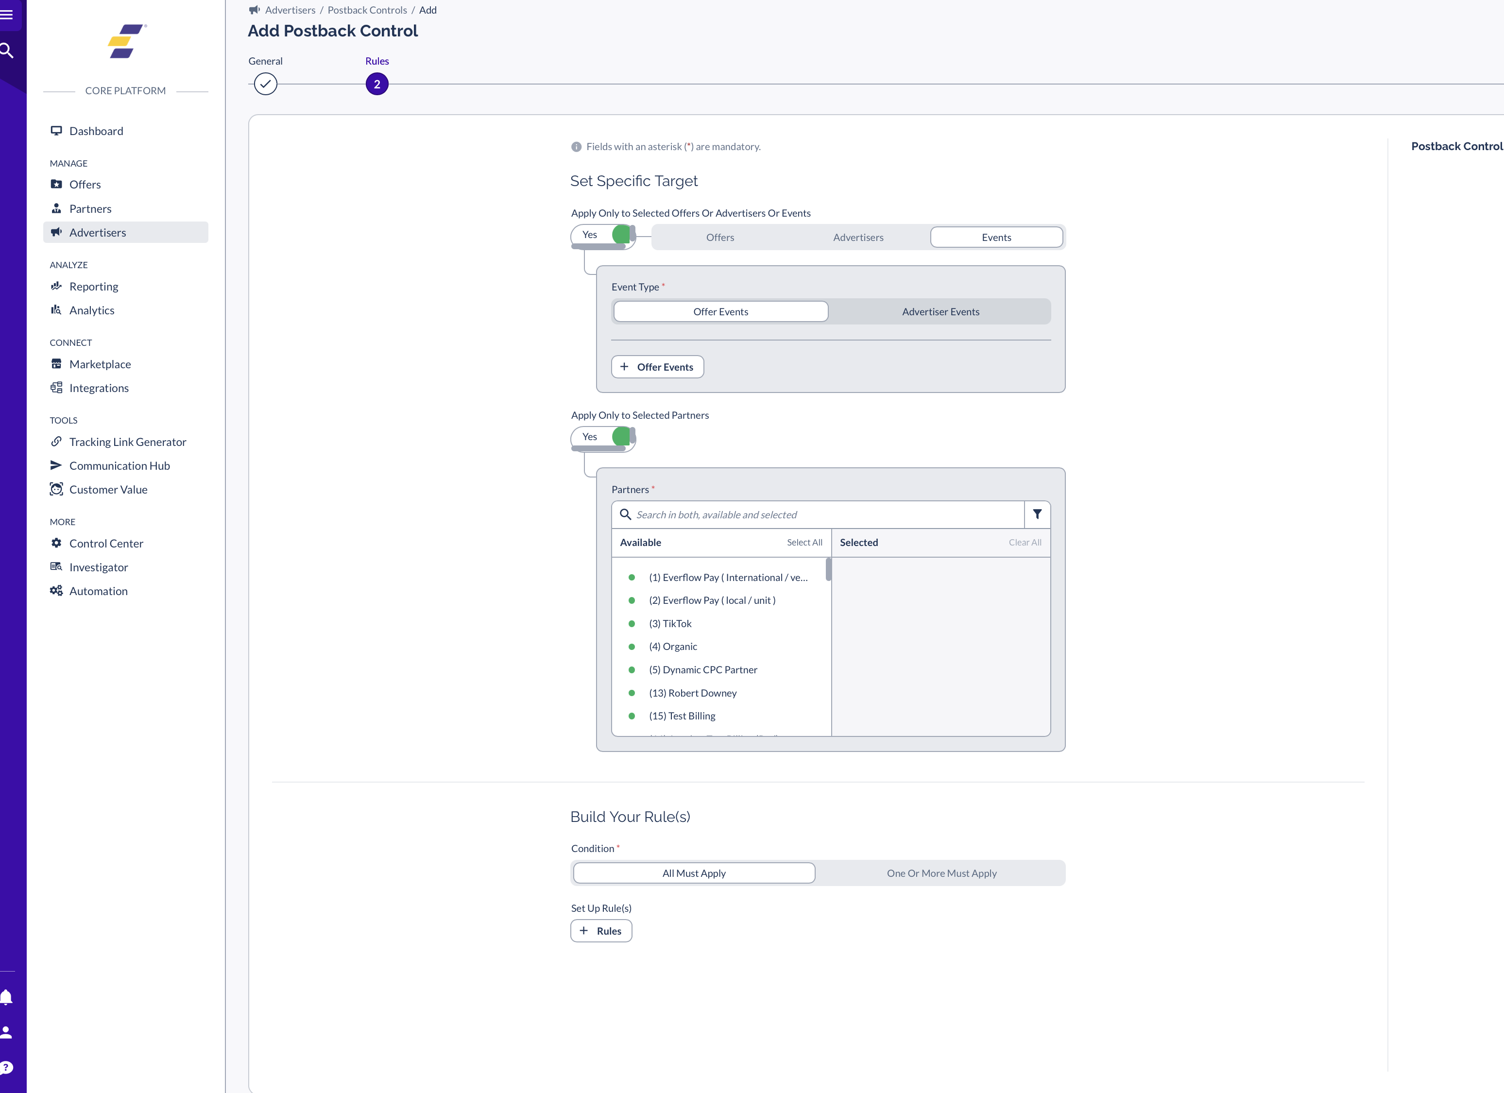The width and height of the screenshot is (1504, 1093).
Task: Click the green status dot beside TikTok
Action: point(632,623)
